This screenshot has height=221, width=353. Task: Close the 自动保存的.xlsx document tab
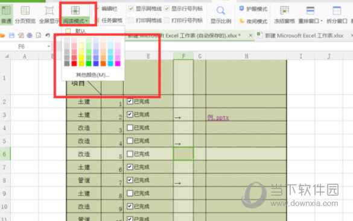250,36
